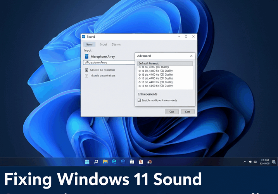This screenshot has height=194, width=278.
Task: Toggle the 'Mcorde ce pokeiters' checkbox
Action: point(86,76)
